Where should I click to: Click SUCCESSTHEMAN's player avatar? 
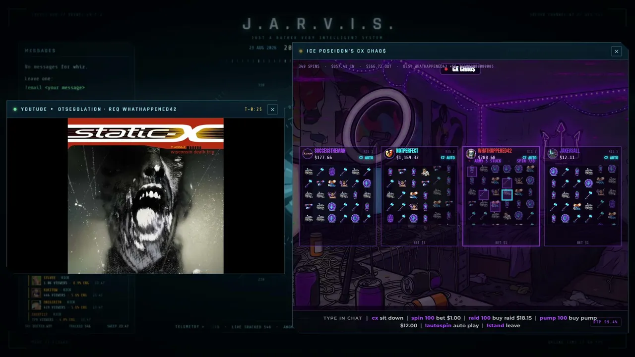coord(308,154)
